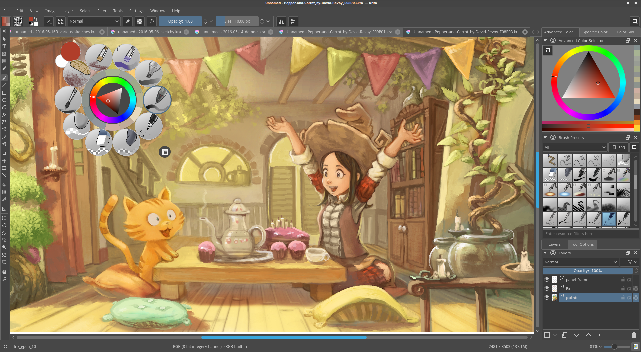Delete layer using the trash icon
Screen dimensions: 641x352
click(634, 335)
